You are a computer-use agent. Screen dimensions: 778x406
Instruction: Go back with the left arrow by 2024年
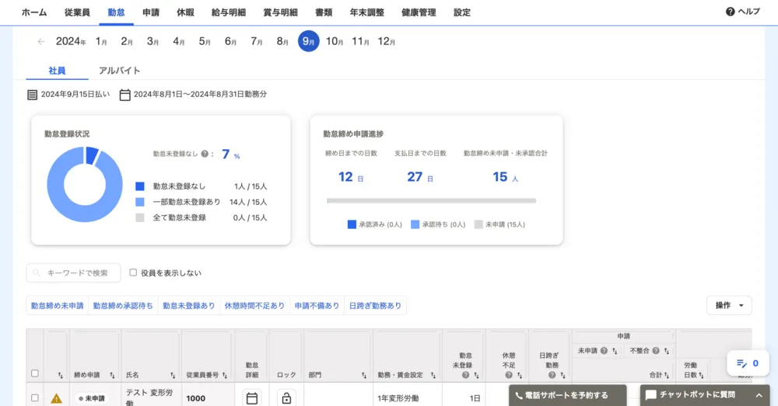[x=41, y=42]
